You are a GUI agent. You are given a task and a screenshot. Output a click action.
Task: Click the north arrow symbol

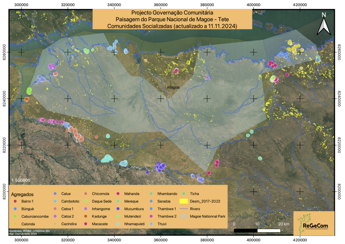324,24
